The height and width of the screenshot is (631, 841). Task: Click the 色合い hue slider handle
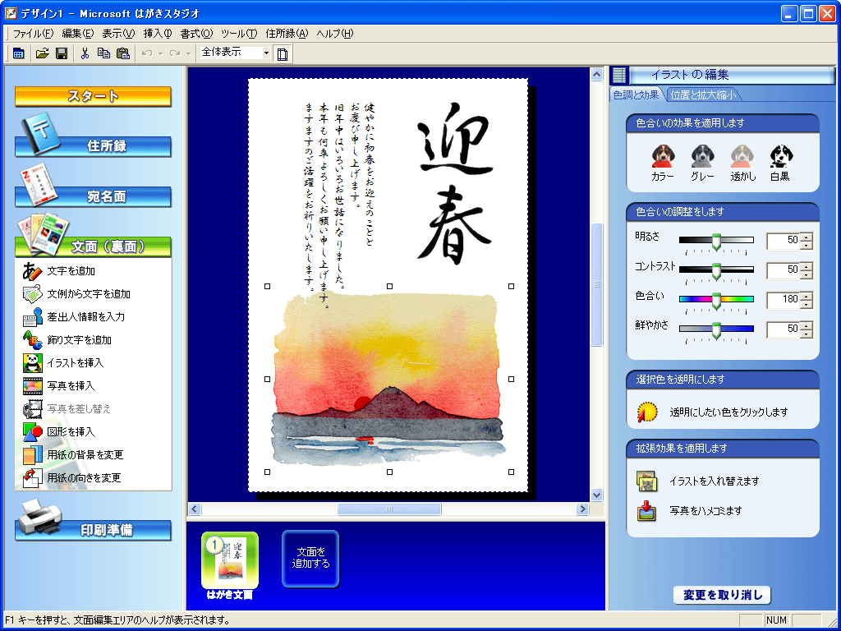[716, 301]
